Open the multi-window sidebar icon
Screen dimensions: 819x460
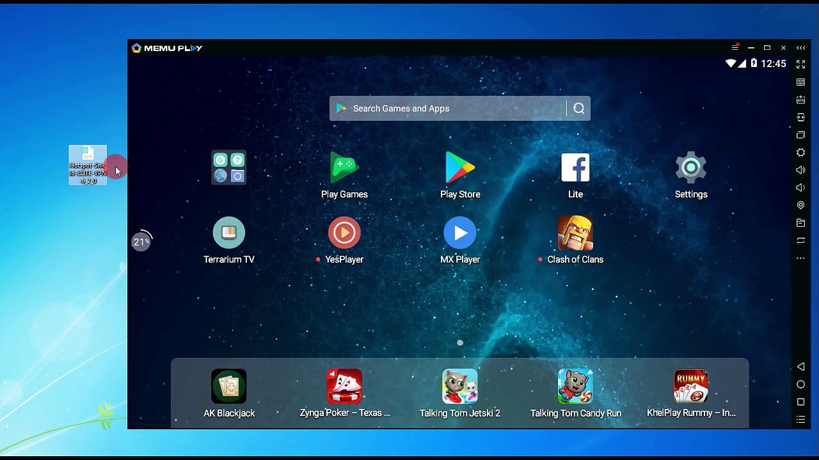[x=800, y=135]
